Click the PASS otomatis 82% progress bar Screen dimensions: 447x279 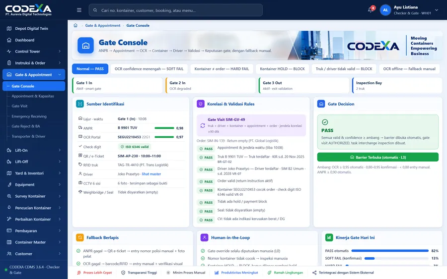(x=390, y=251)
